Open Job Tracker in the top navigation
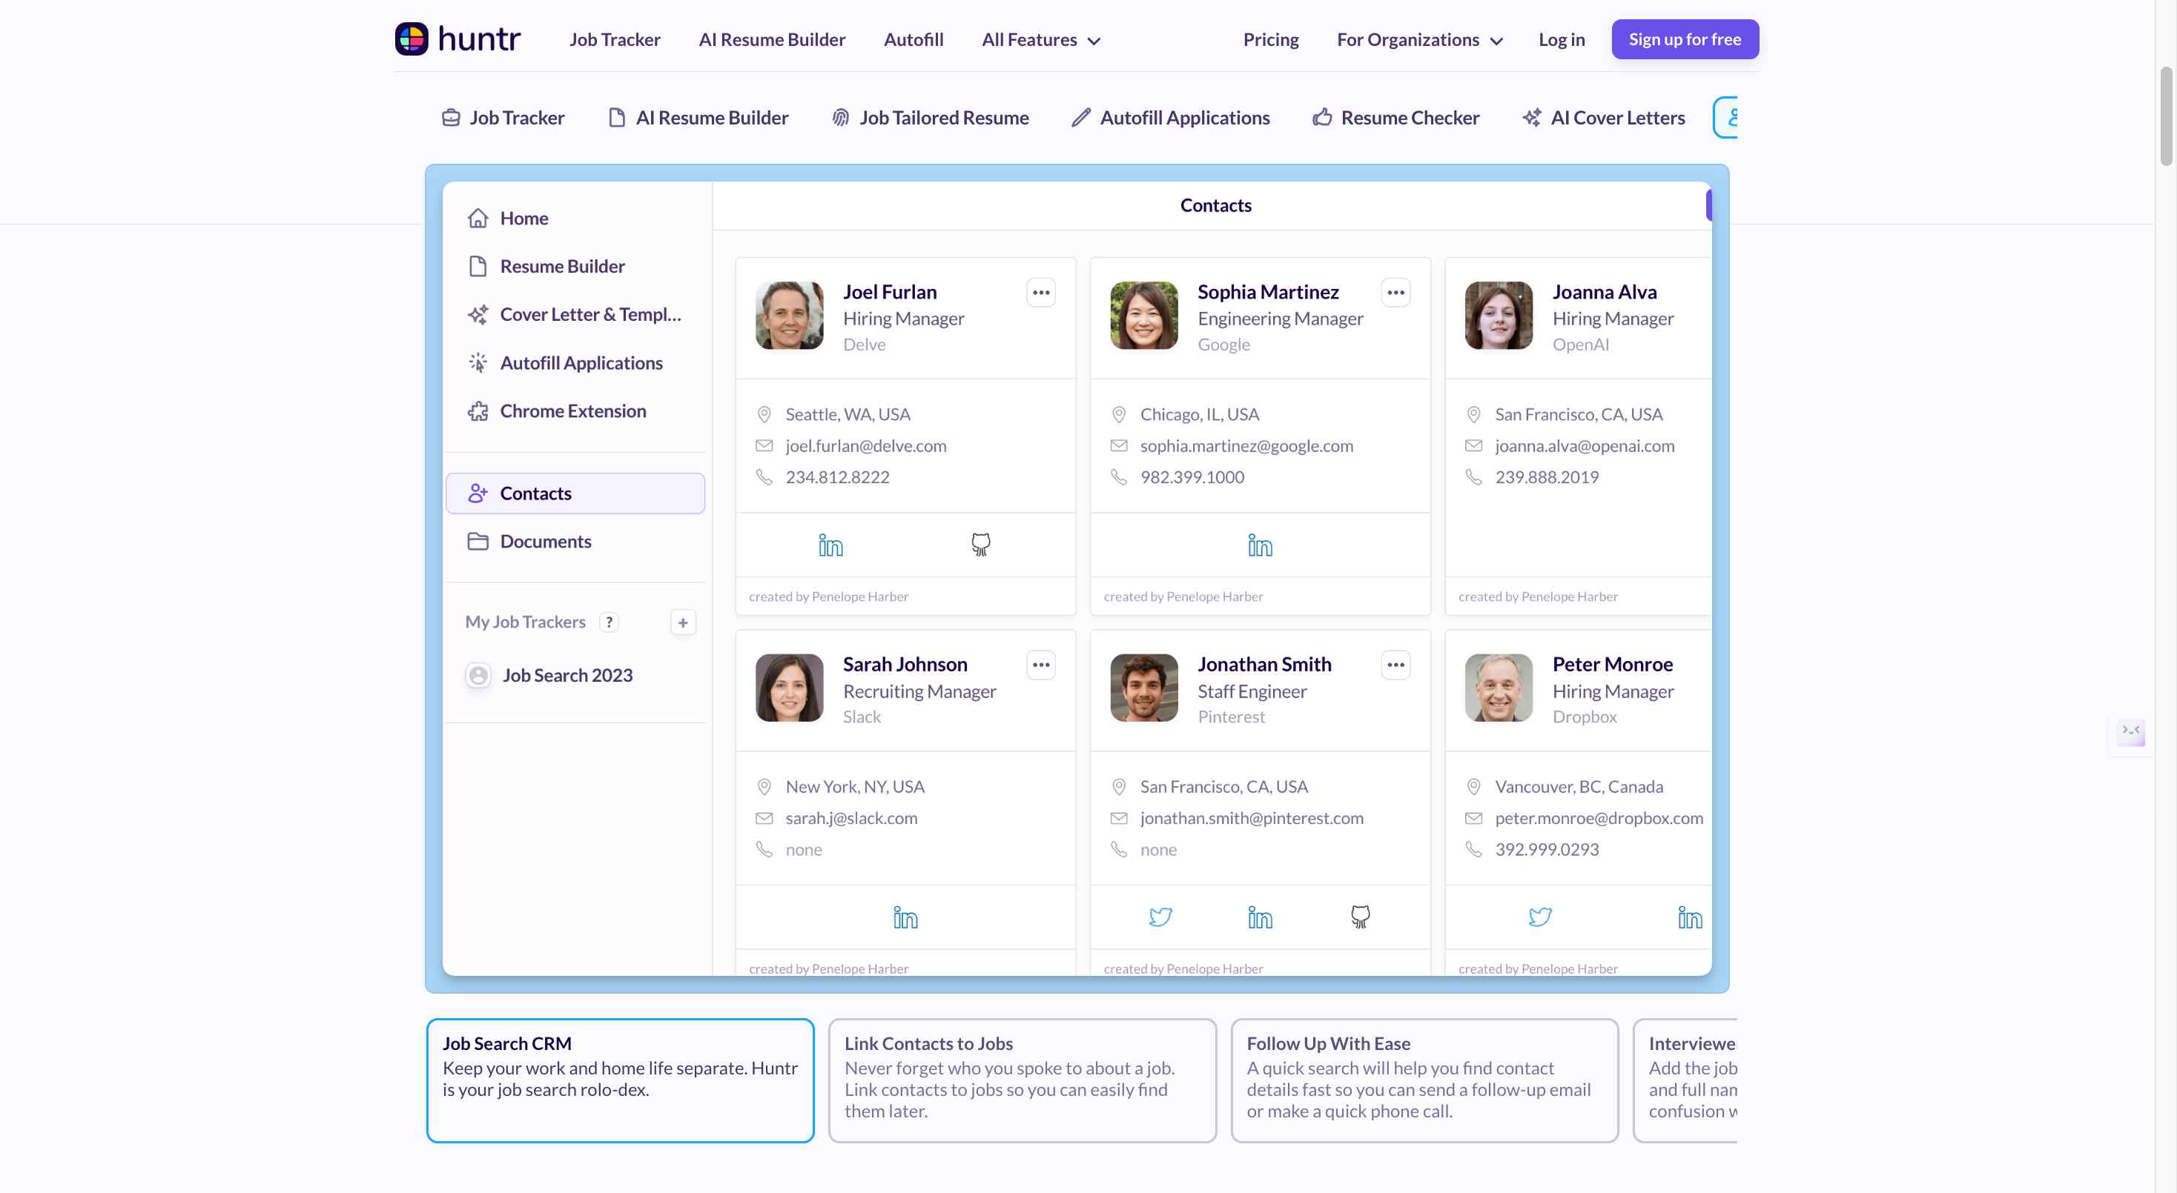 615,40
